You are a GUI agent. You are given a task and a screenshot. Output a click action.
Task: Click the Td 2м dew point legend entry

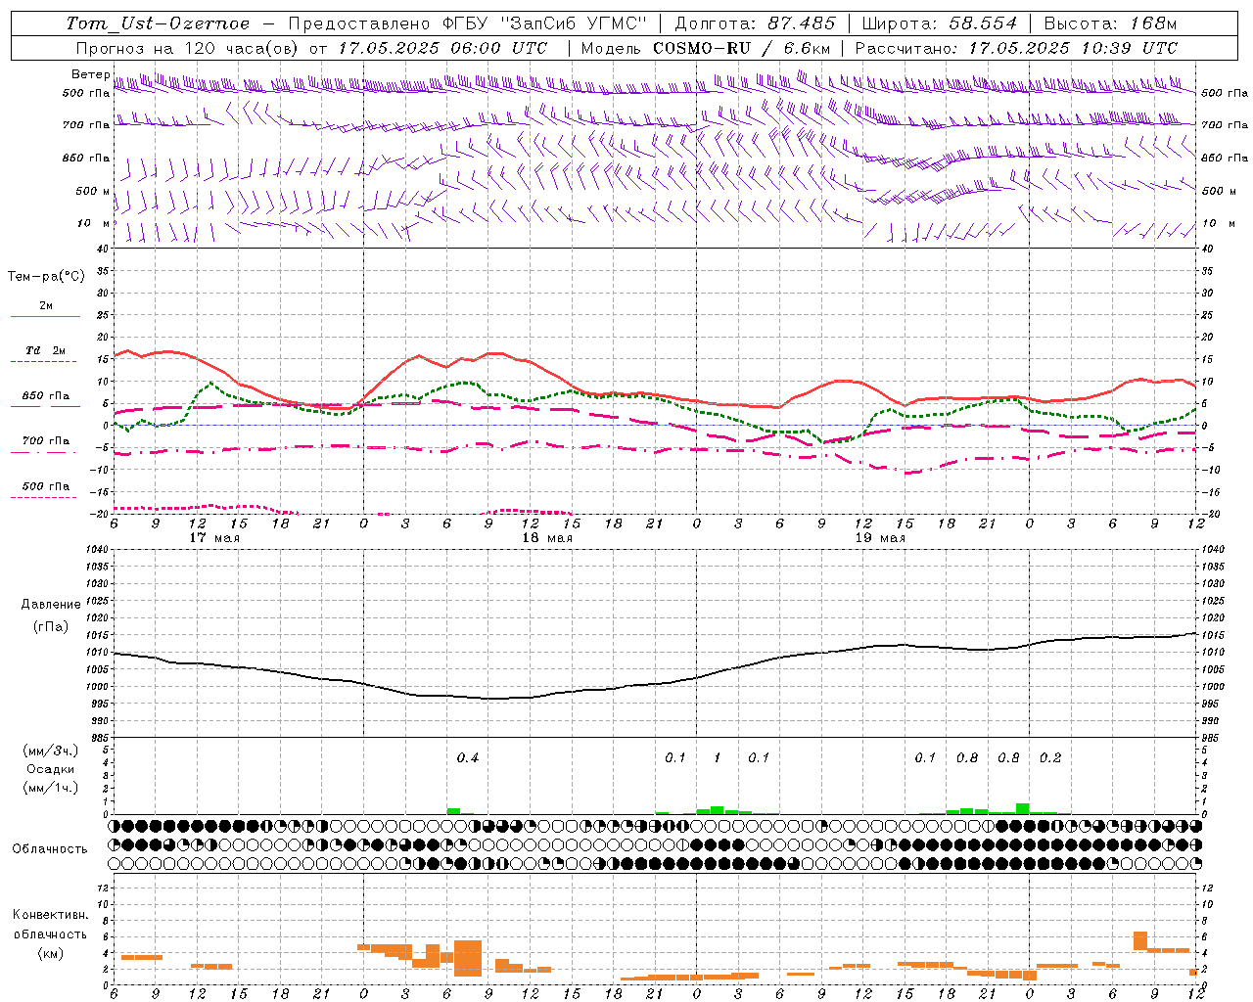[46, 350]
